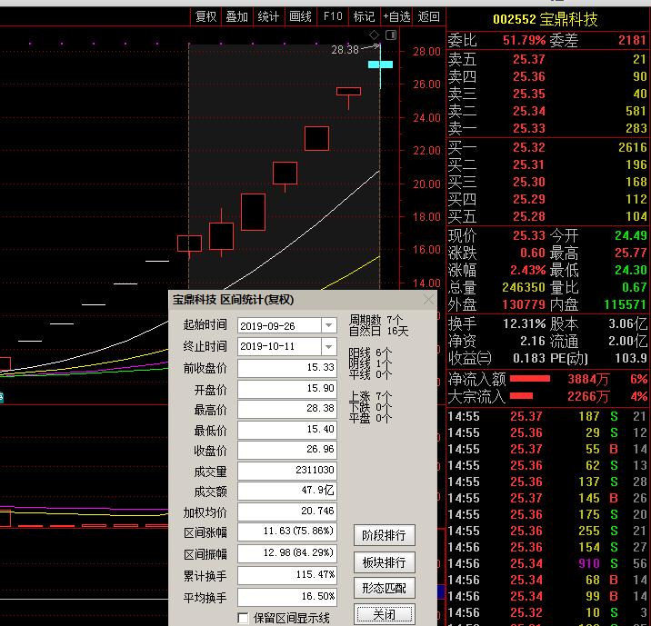
Task: Click 返回 to go back
Action: 429,16
